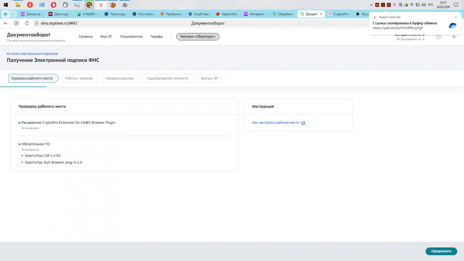The image size is (464, 261).
Task: Click the eye icon in page header
Action: (454, 37)
